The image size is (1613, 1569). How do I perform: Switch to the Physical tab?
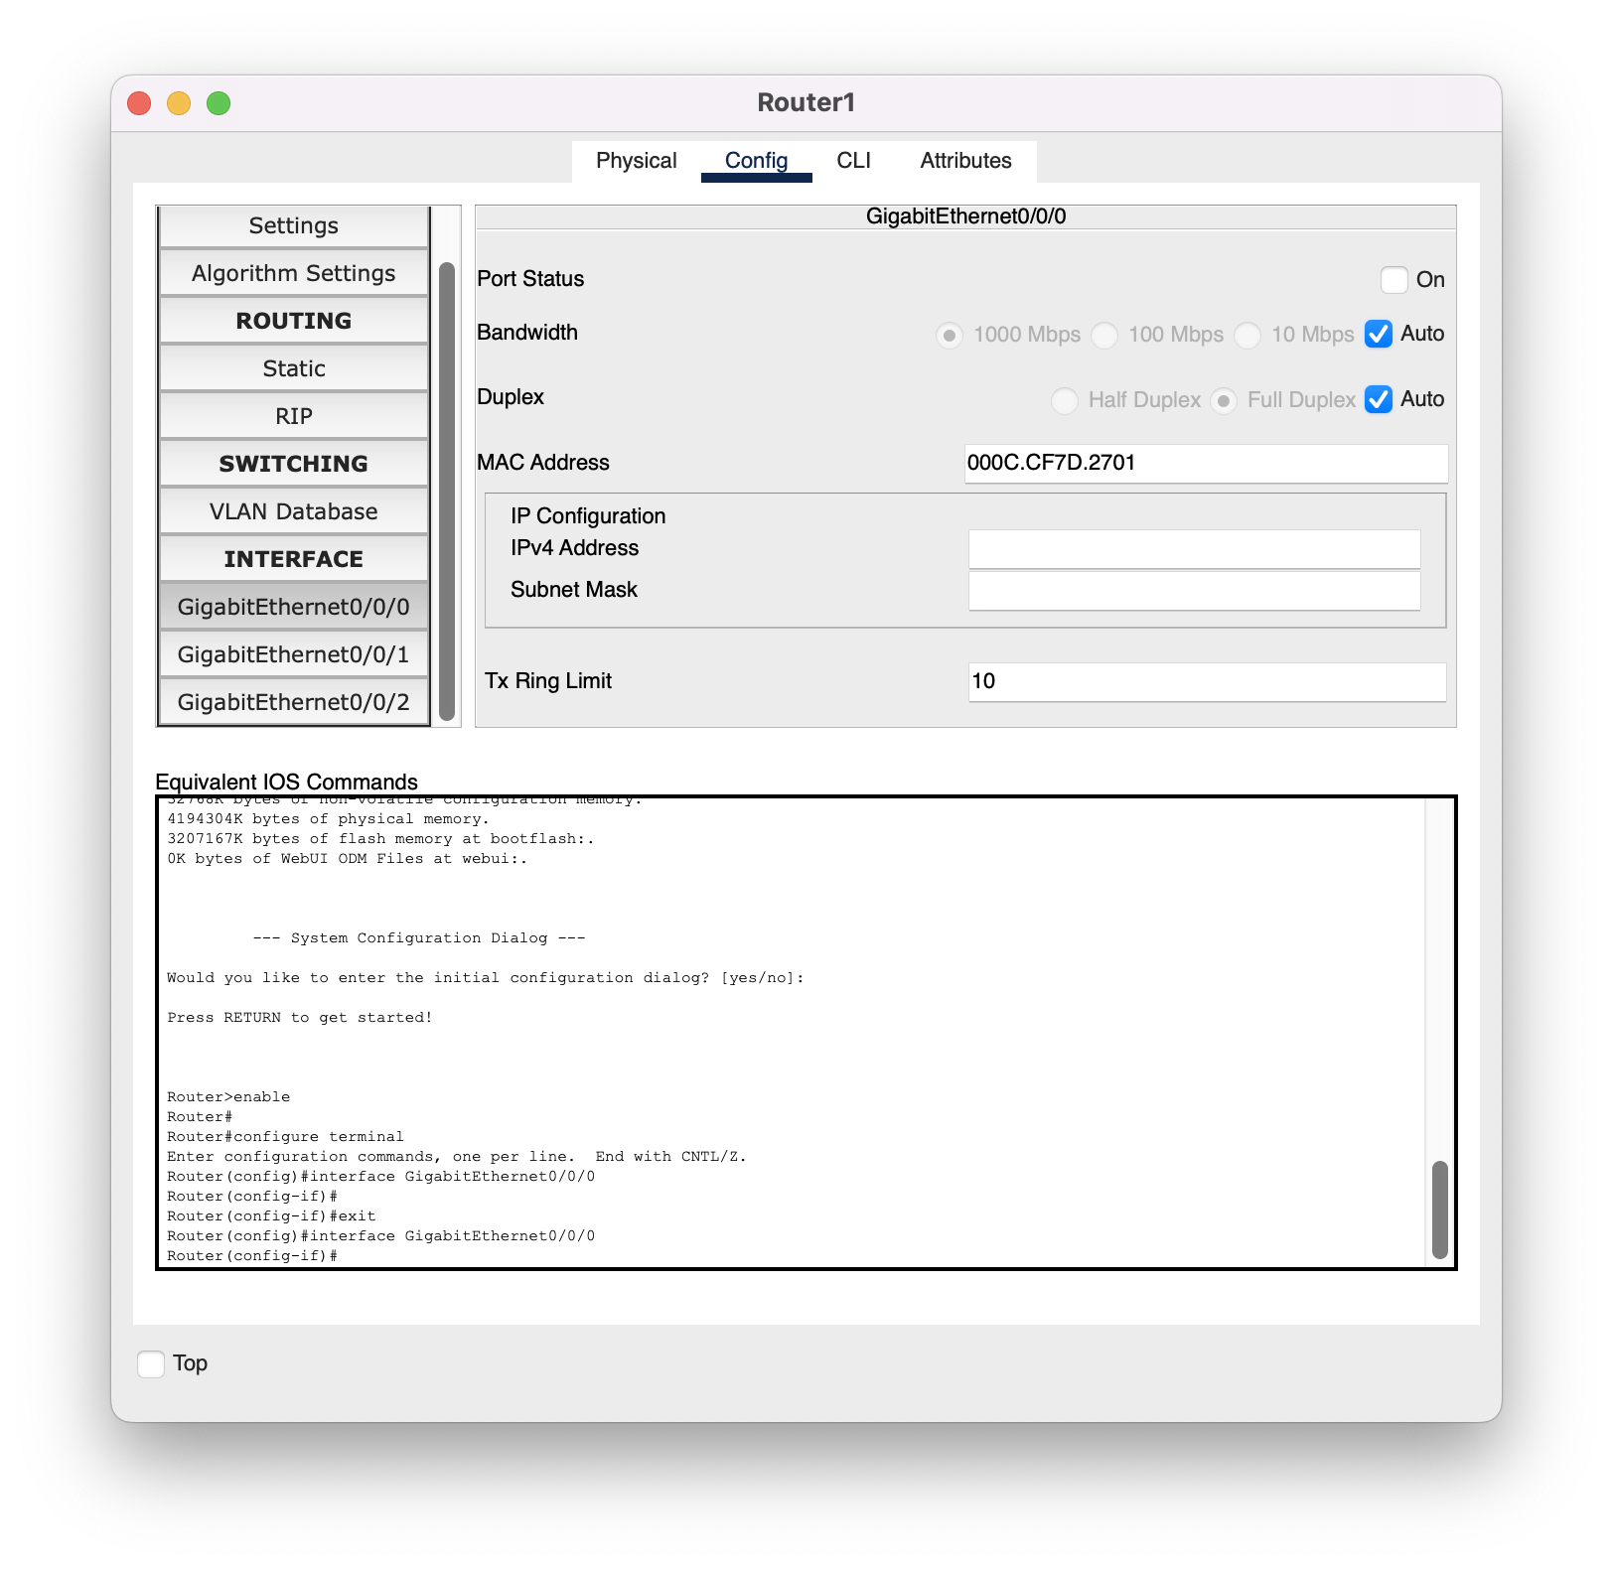pos(636,161)
